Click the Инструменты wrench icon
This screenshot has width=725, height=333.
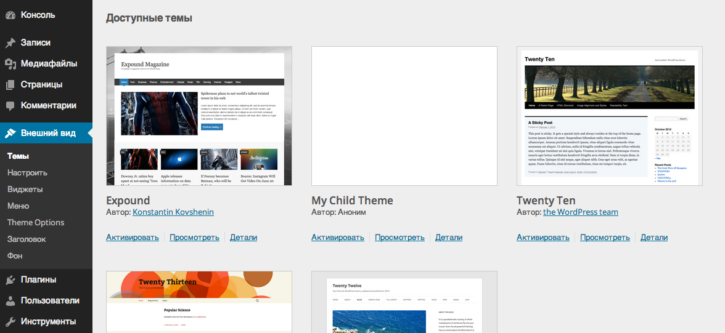pos(10,322)
